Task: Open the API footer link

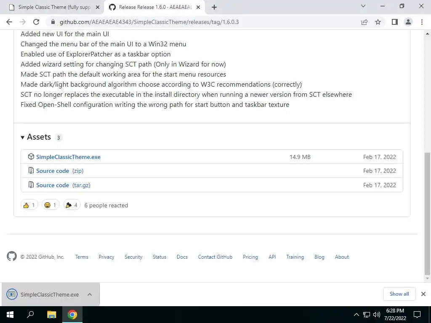Action: pyautogui.click(x=272, y=257)
